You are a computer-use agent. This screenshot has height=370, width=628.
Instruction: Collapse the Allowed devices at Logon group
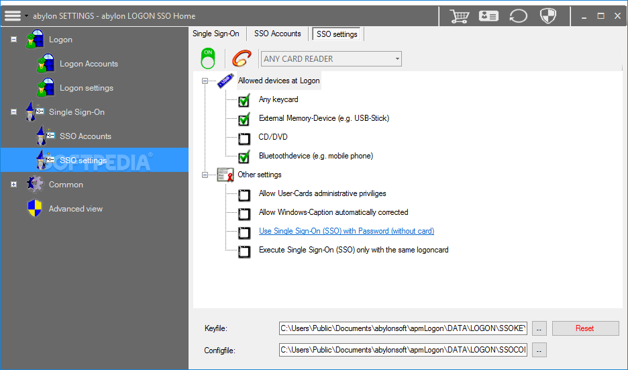click(x=205, y=81)
